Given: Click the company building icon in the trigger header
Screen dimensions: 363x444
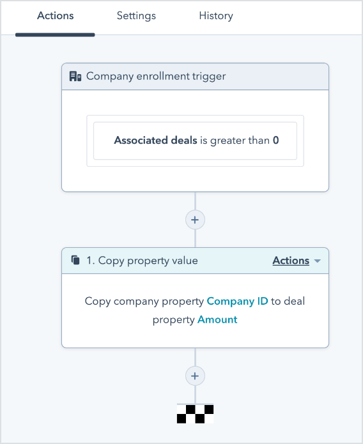Looking at the screenshot, I should 75,77.
